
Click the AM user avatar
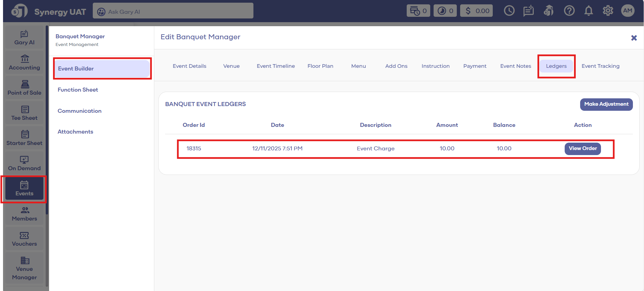tap(628, 11)
